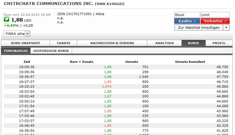This screenshot has width=235, height=135.
Task: Select the Analysen tab
Action: coord(164,43)
